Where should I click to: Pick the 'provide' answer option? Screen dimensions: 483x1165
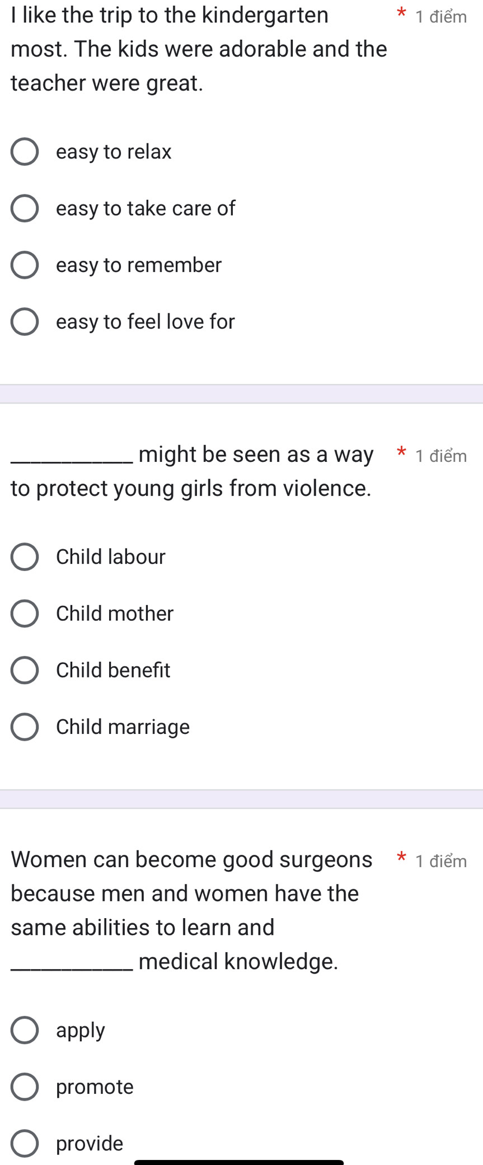tap(25, 1143)
